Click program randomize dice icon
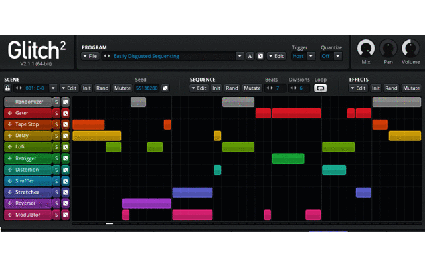The height and width of the screenshot is (266, 425). click(260, 56)
